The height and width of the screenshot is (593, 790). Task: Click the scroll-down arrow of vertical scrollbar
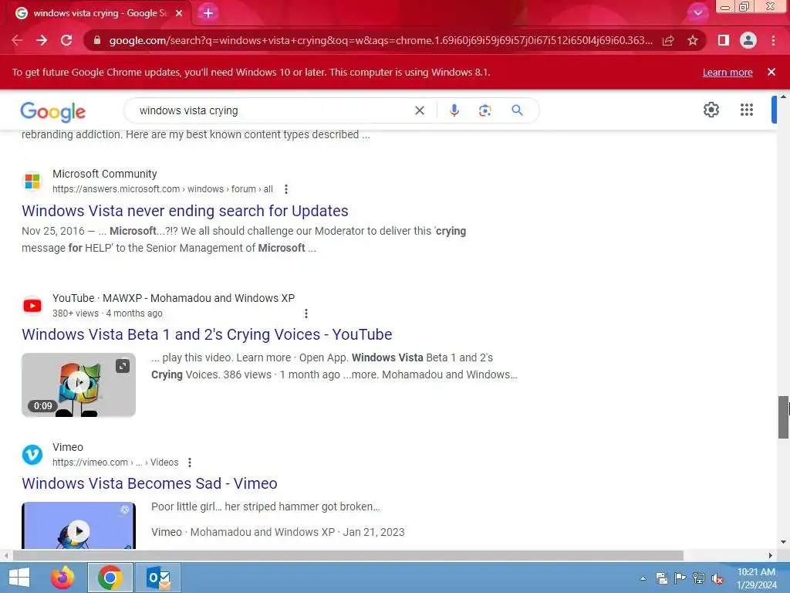click(x=783, y=543)
